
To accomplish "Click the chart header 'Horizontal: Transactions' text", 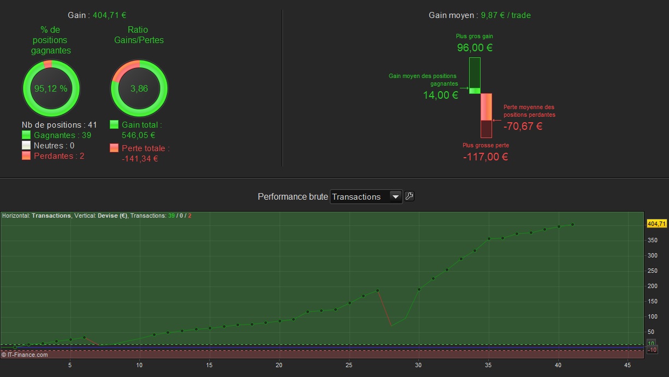I will click(x=37, y=216).
